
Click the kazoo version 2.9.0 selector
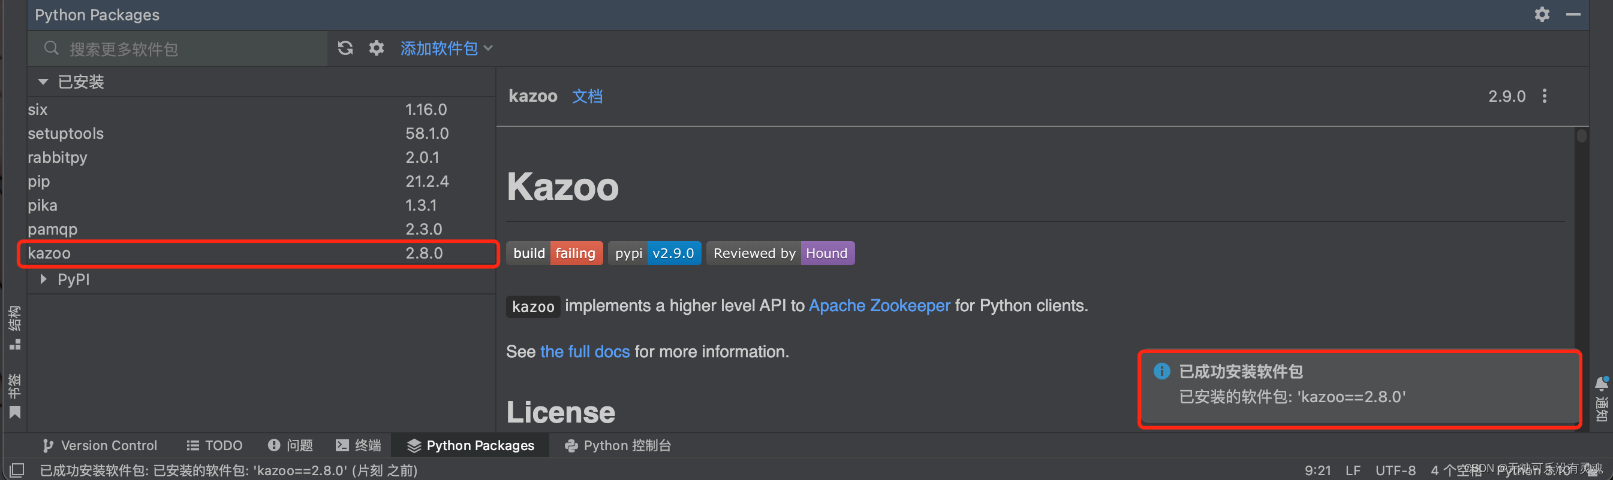click(1506, 96)
